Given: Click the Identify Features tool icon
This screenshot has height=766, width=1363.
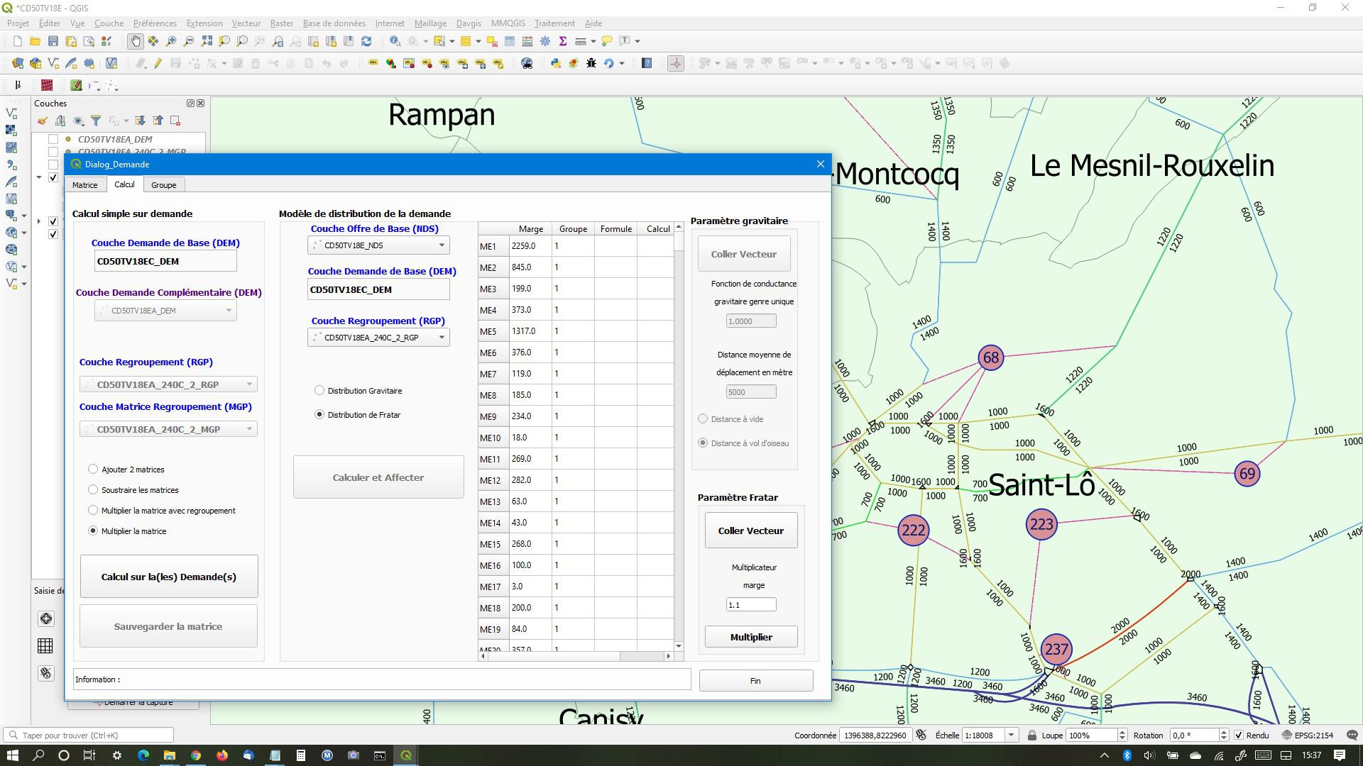Looking at the screenshot, I should pos(395,41).
